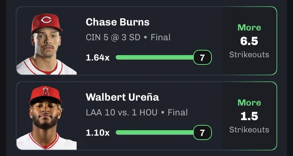Image resolution: width=293 pixels, height=156 pixels.
Task: Click the CIN 5 @ 3 SD Final score
Action: (128, 37)
